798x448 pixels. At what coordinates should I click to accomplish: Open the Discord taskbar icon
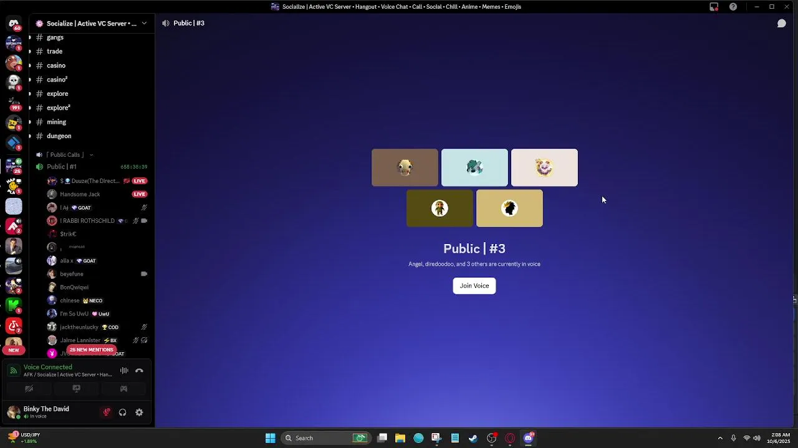point(529,438)
